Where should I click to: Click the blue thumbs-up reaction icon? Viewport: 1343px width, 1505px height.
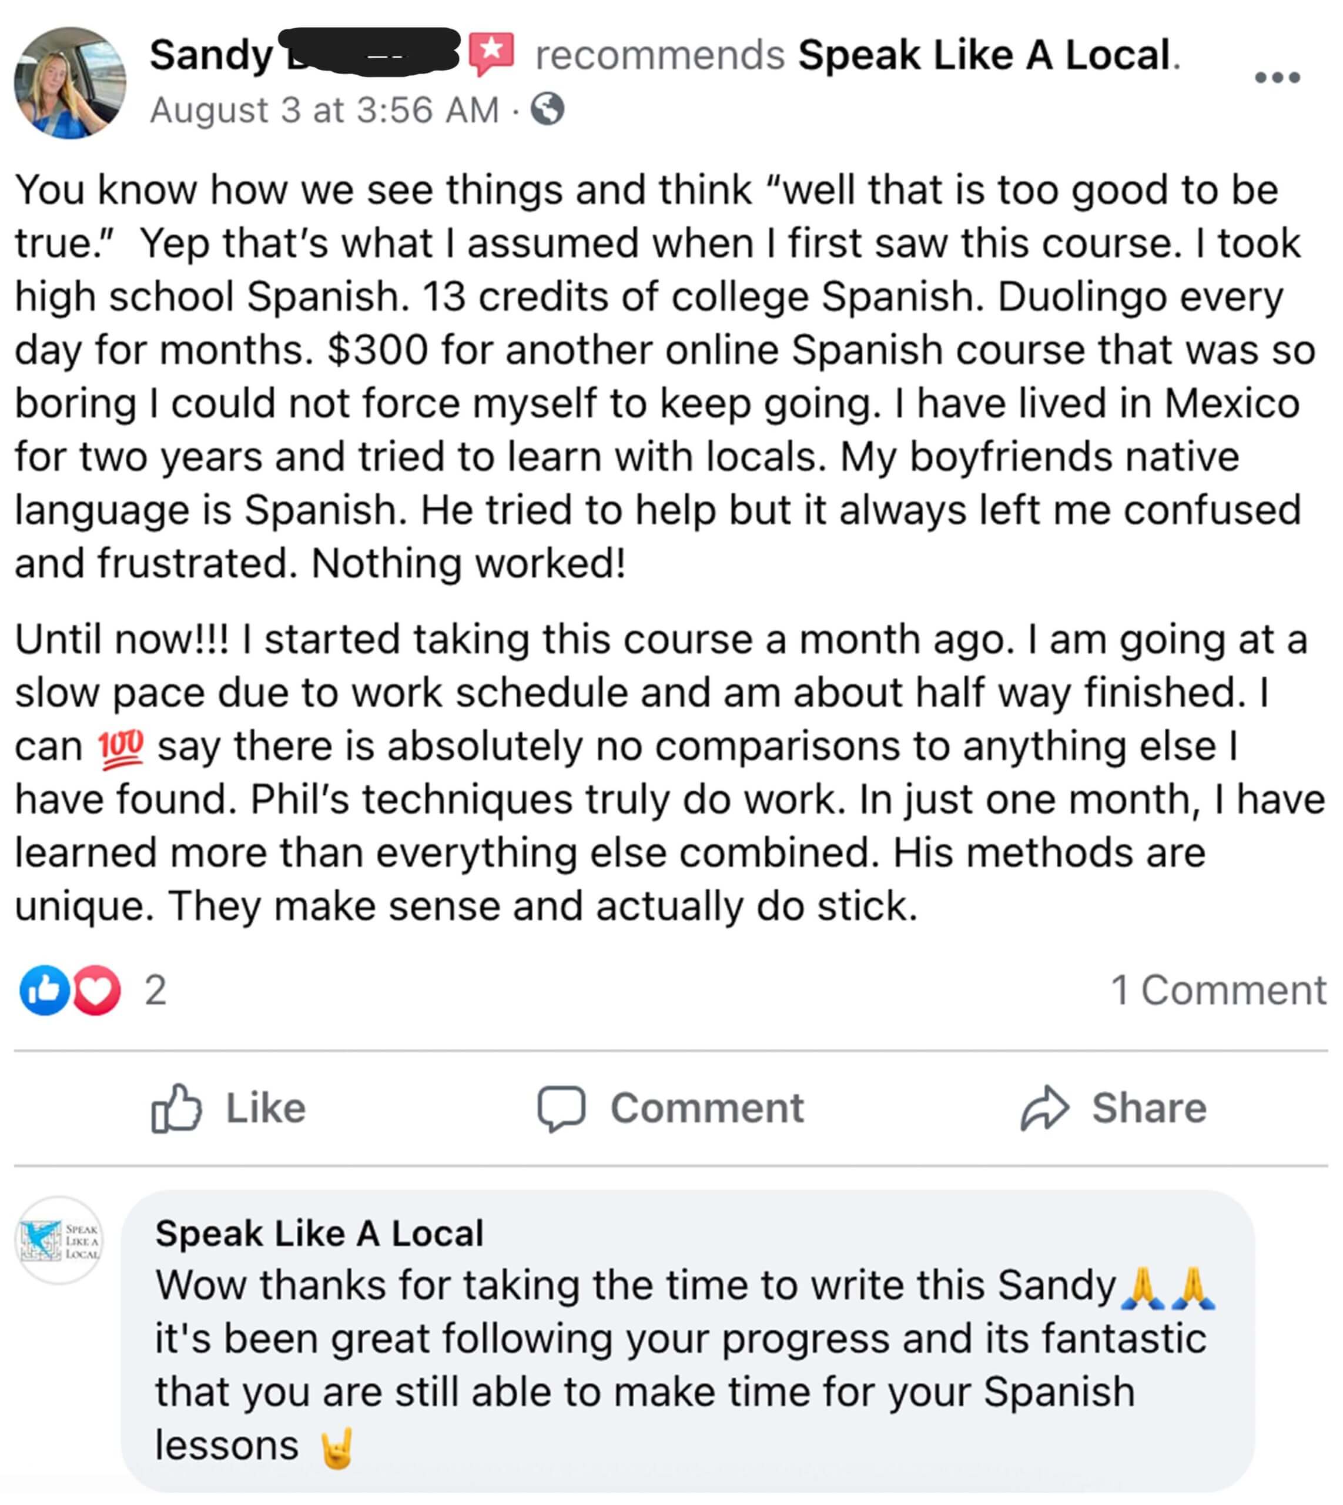44,990
